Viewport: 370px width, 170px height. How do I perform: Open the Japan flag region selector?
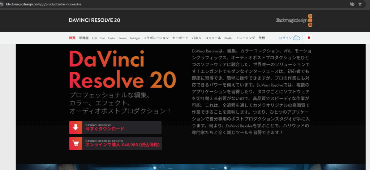[309, 38]
